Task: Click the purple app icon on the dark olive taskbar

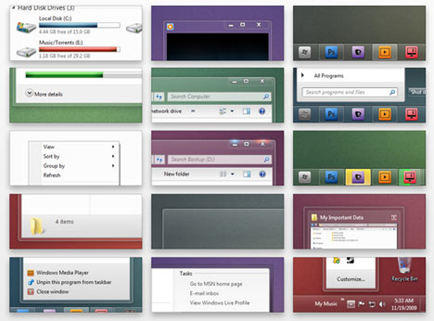Action: point(358,52)
